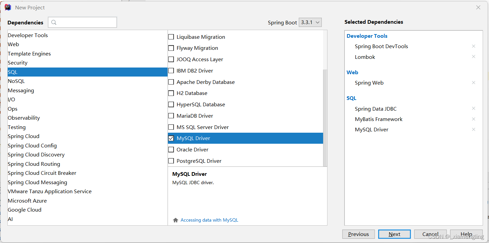This screenshot has height=243, width=489.
Task: Click the dependency list vertical scrollbar
Action: 325,117
